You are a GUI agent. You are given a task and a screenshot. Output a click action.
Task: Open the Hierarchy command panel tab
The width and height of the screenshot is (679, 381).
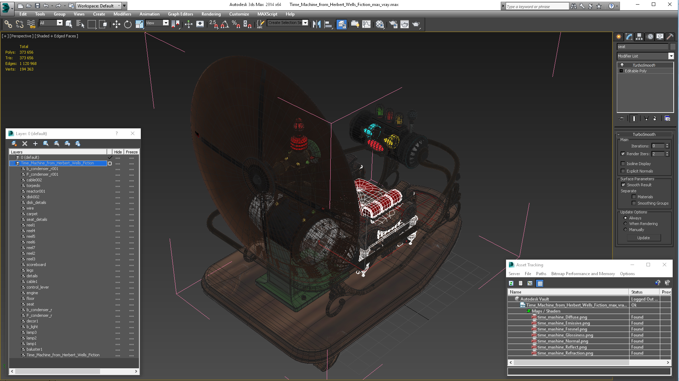click(x=639, y=37)
